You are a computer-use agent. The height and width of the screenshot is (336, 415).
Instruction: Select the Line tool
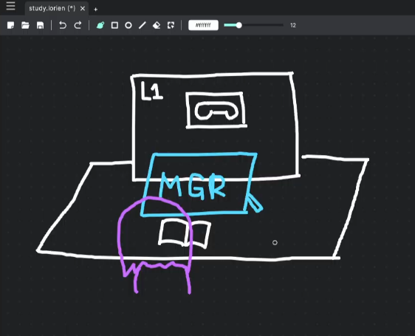click(143, 25)
